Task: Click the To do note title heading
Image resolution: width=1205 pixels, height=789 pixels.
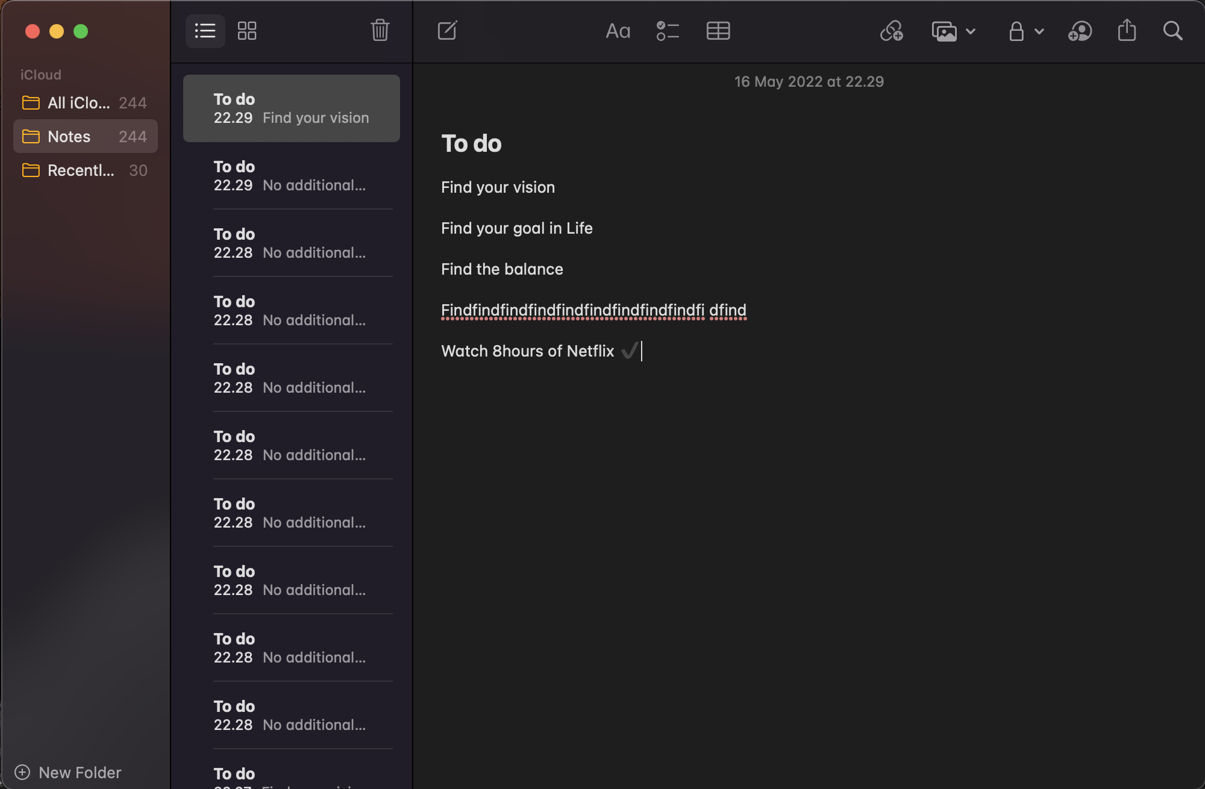Action: (471, 144)
